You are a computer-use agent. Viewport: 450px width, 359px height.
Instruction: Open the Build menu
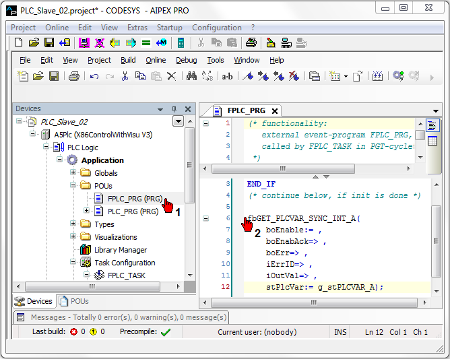128,60
